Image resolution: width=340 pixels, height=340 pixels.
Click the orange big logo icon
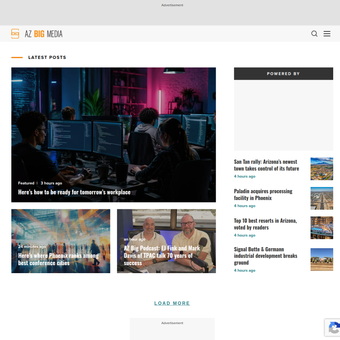pos(15,34)
